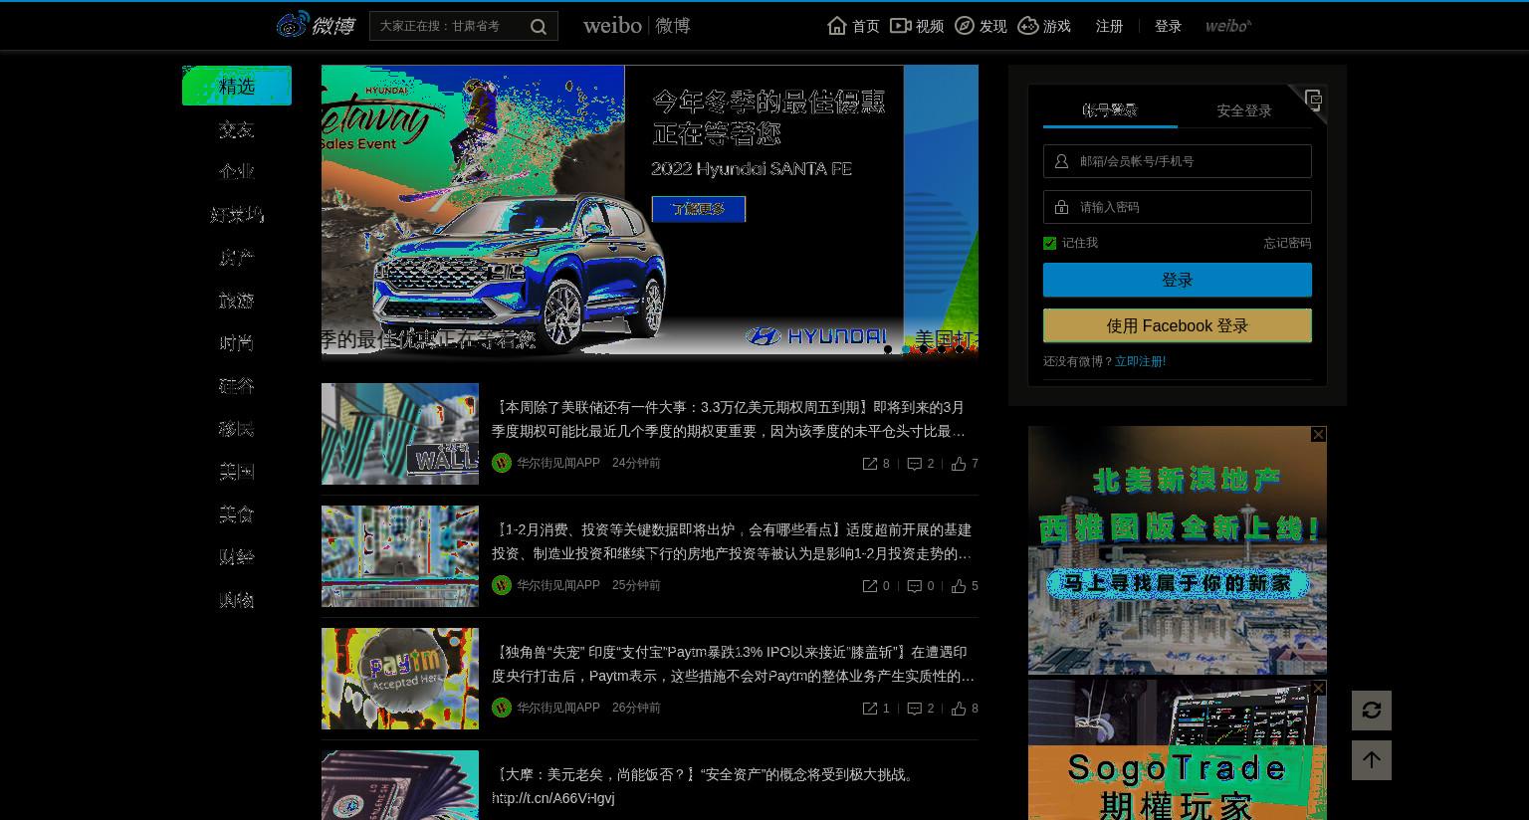The image size is (1529, 820).
Task: Close the SogoTrade ad
Action: (1318, 688)
